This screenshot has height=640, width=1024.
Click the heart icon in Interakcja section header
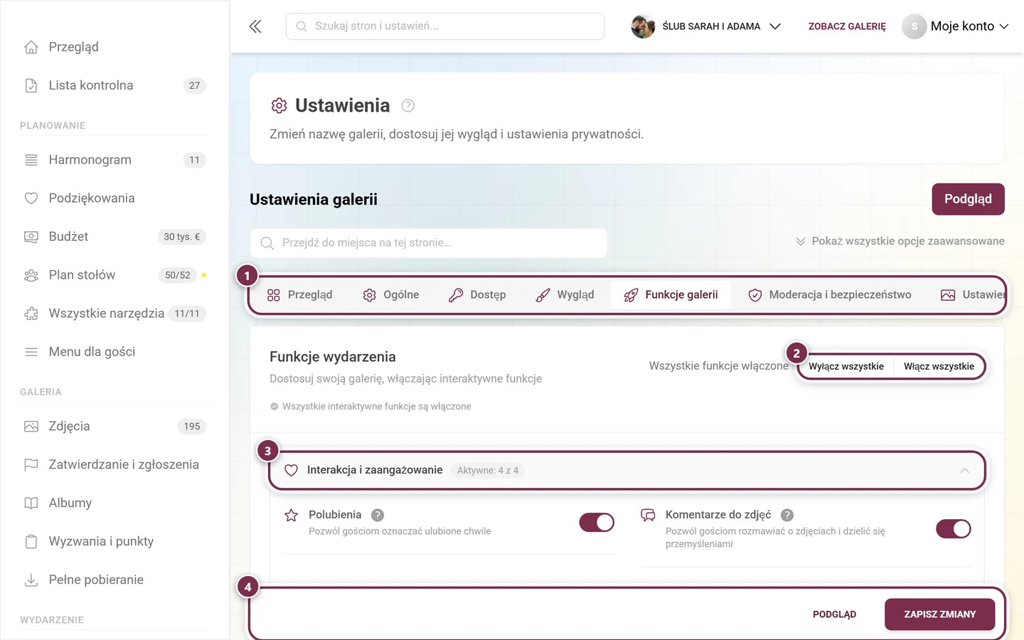(x=291, y=471)
